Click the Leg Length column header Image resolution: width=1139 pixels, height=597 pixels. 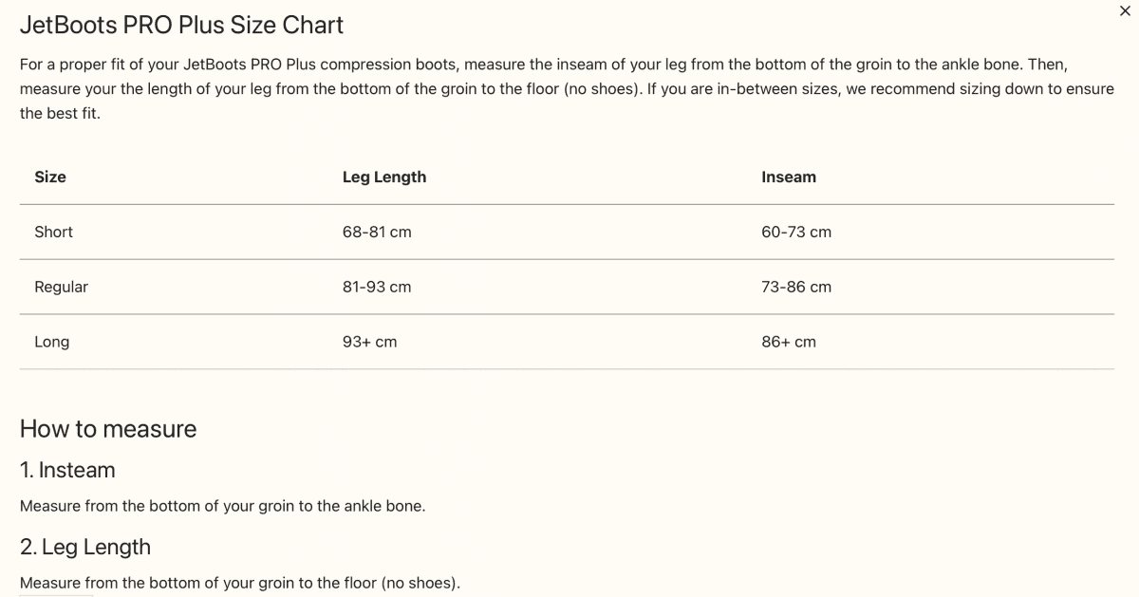[383, 177]
